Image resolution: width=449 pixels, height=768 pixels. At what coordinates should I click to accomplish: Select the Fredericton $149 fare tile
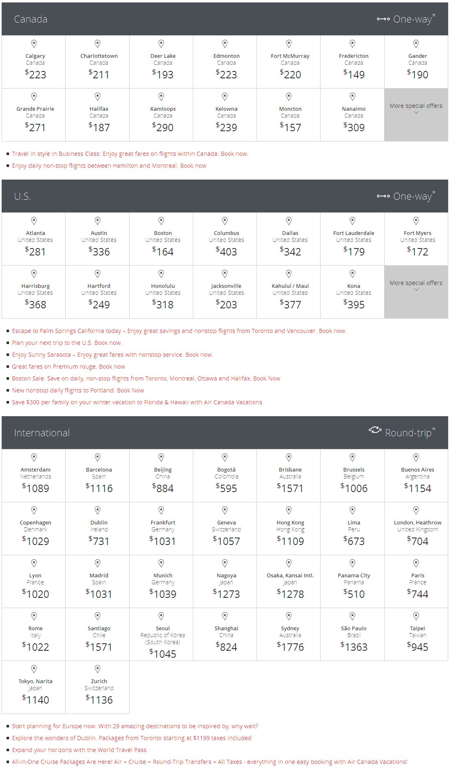pyautogui.click(x=353, y=62)
